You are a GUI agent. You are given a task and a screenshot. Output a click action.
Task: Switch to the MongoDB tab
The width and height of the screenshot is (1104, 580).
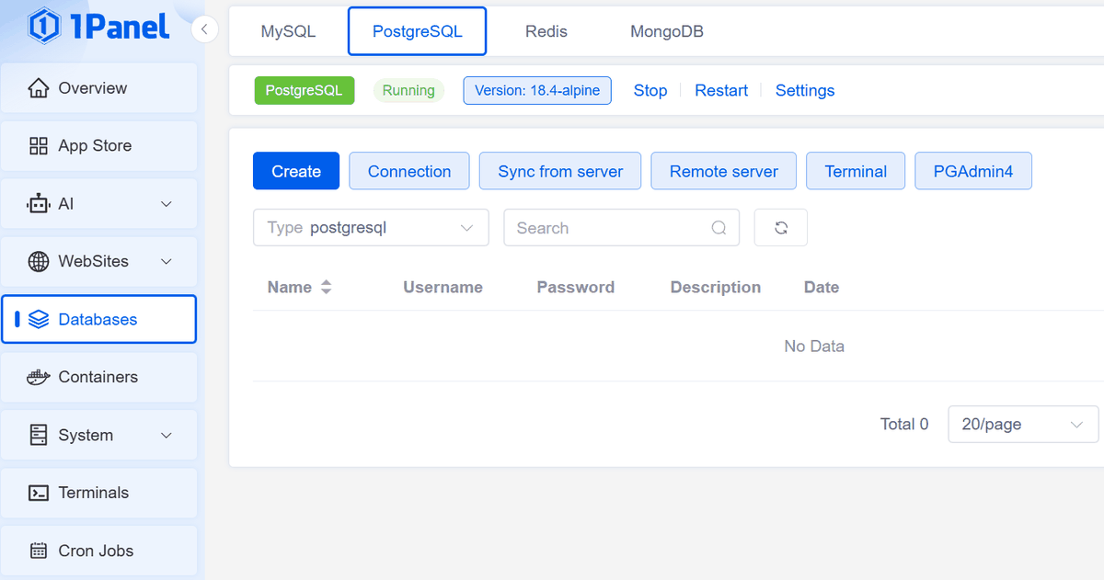coord(667,31)
